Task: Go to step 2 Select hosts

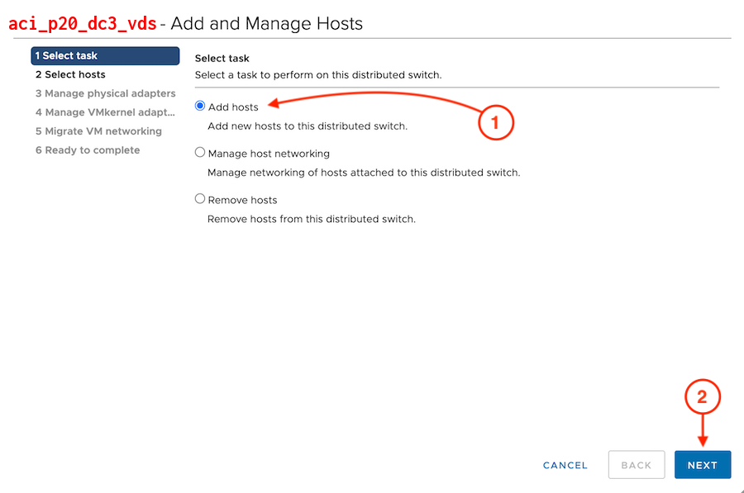Action: click(x=70, y=74)
